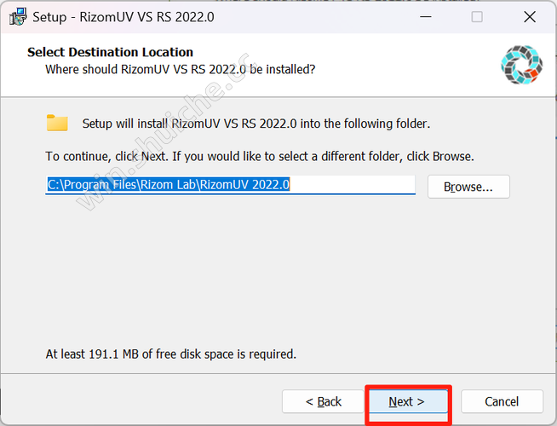Click the setup installer icon in title bar

[18, 17]
